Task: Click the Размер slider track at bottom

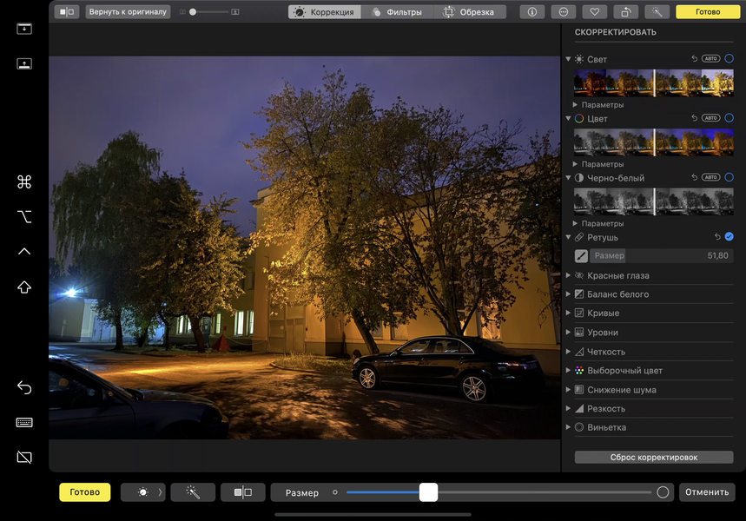Action: (x=498, y=492)
